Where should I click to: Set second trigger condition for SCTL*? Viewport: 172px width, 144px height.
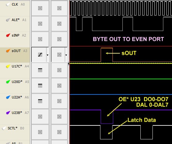[x=59, y=132]
